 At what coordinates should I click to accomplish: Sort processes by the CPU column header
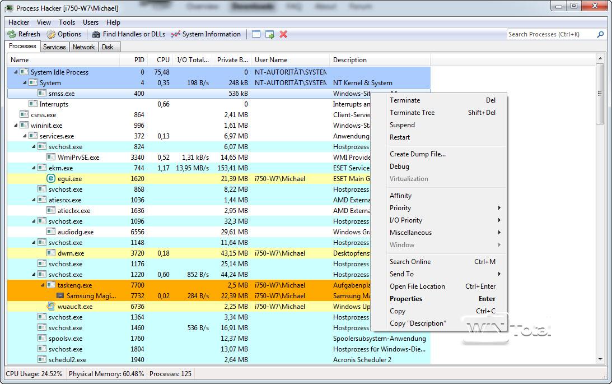(163, 60)
